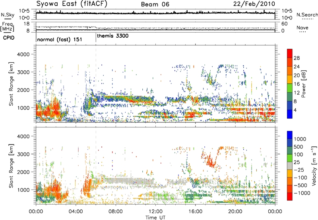Click the gray band of the velocity colorbar
Image resolution: width=318 pixels, height=220 pixels.
[x=290, y=166]
